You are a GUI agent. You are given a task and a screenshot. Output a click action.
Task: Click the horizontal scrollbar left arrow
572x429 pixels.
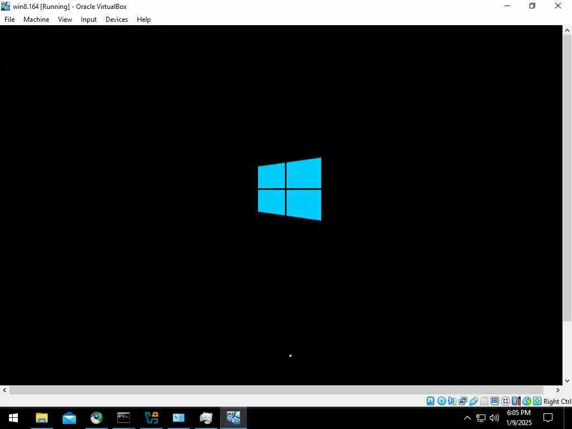coord(4,390)
